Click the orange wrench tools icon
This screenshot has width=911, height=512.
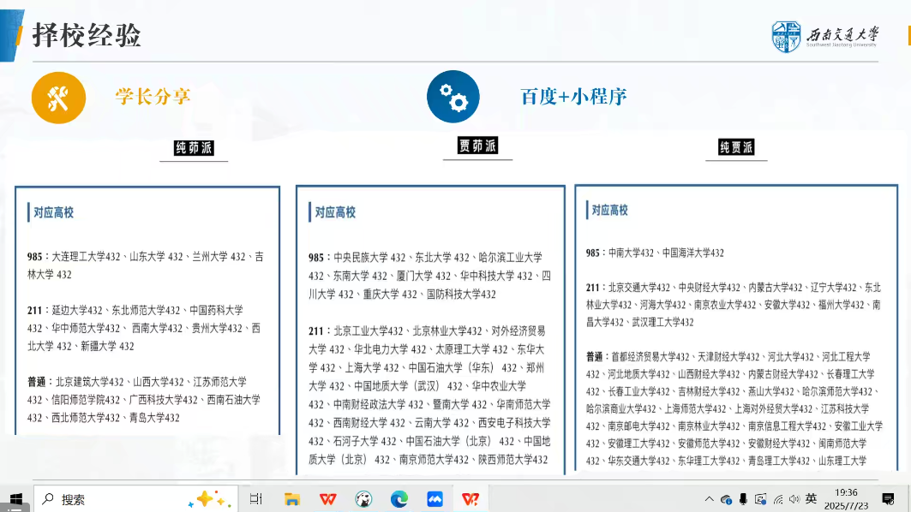(x=58, y=98)
